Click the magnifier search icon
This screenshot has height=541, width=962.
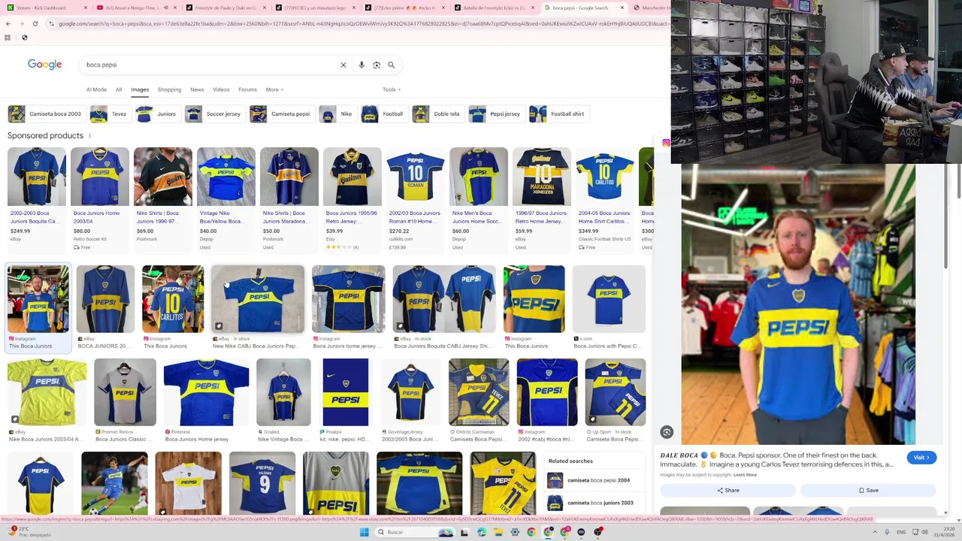pos(391,65)
